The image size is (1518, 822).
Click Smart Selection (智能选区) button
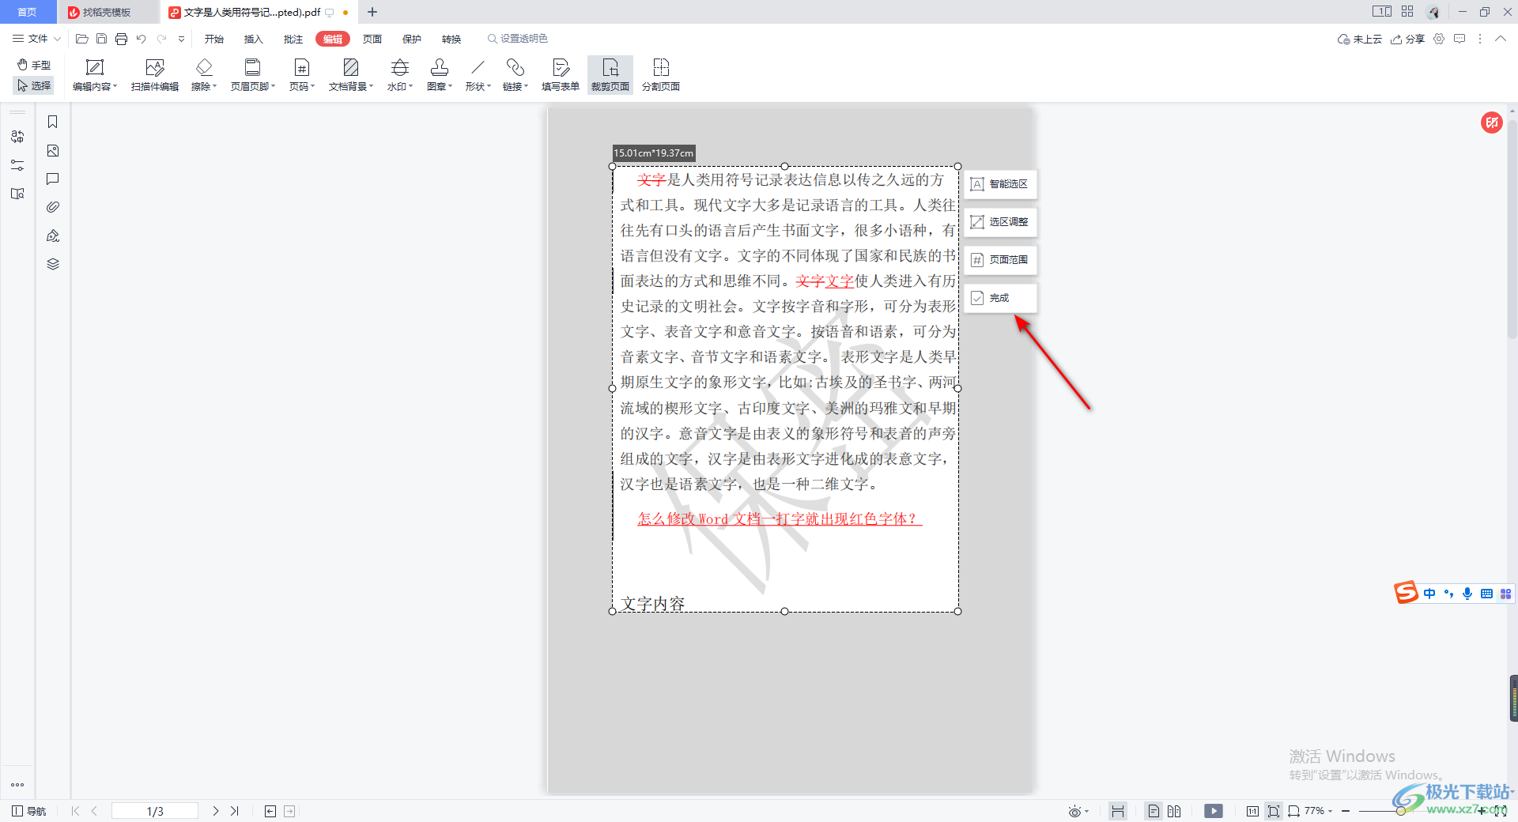pos(1000,184)
